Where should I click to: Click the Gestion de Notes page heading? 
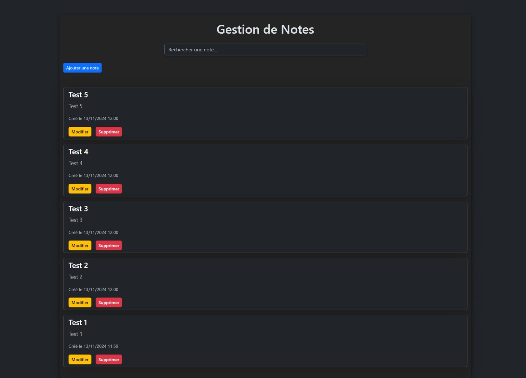[x=265, y=29]
